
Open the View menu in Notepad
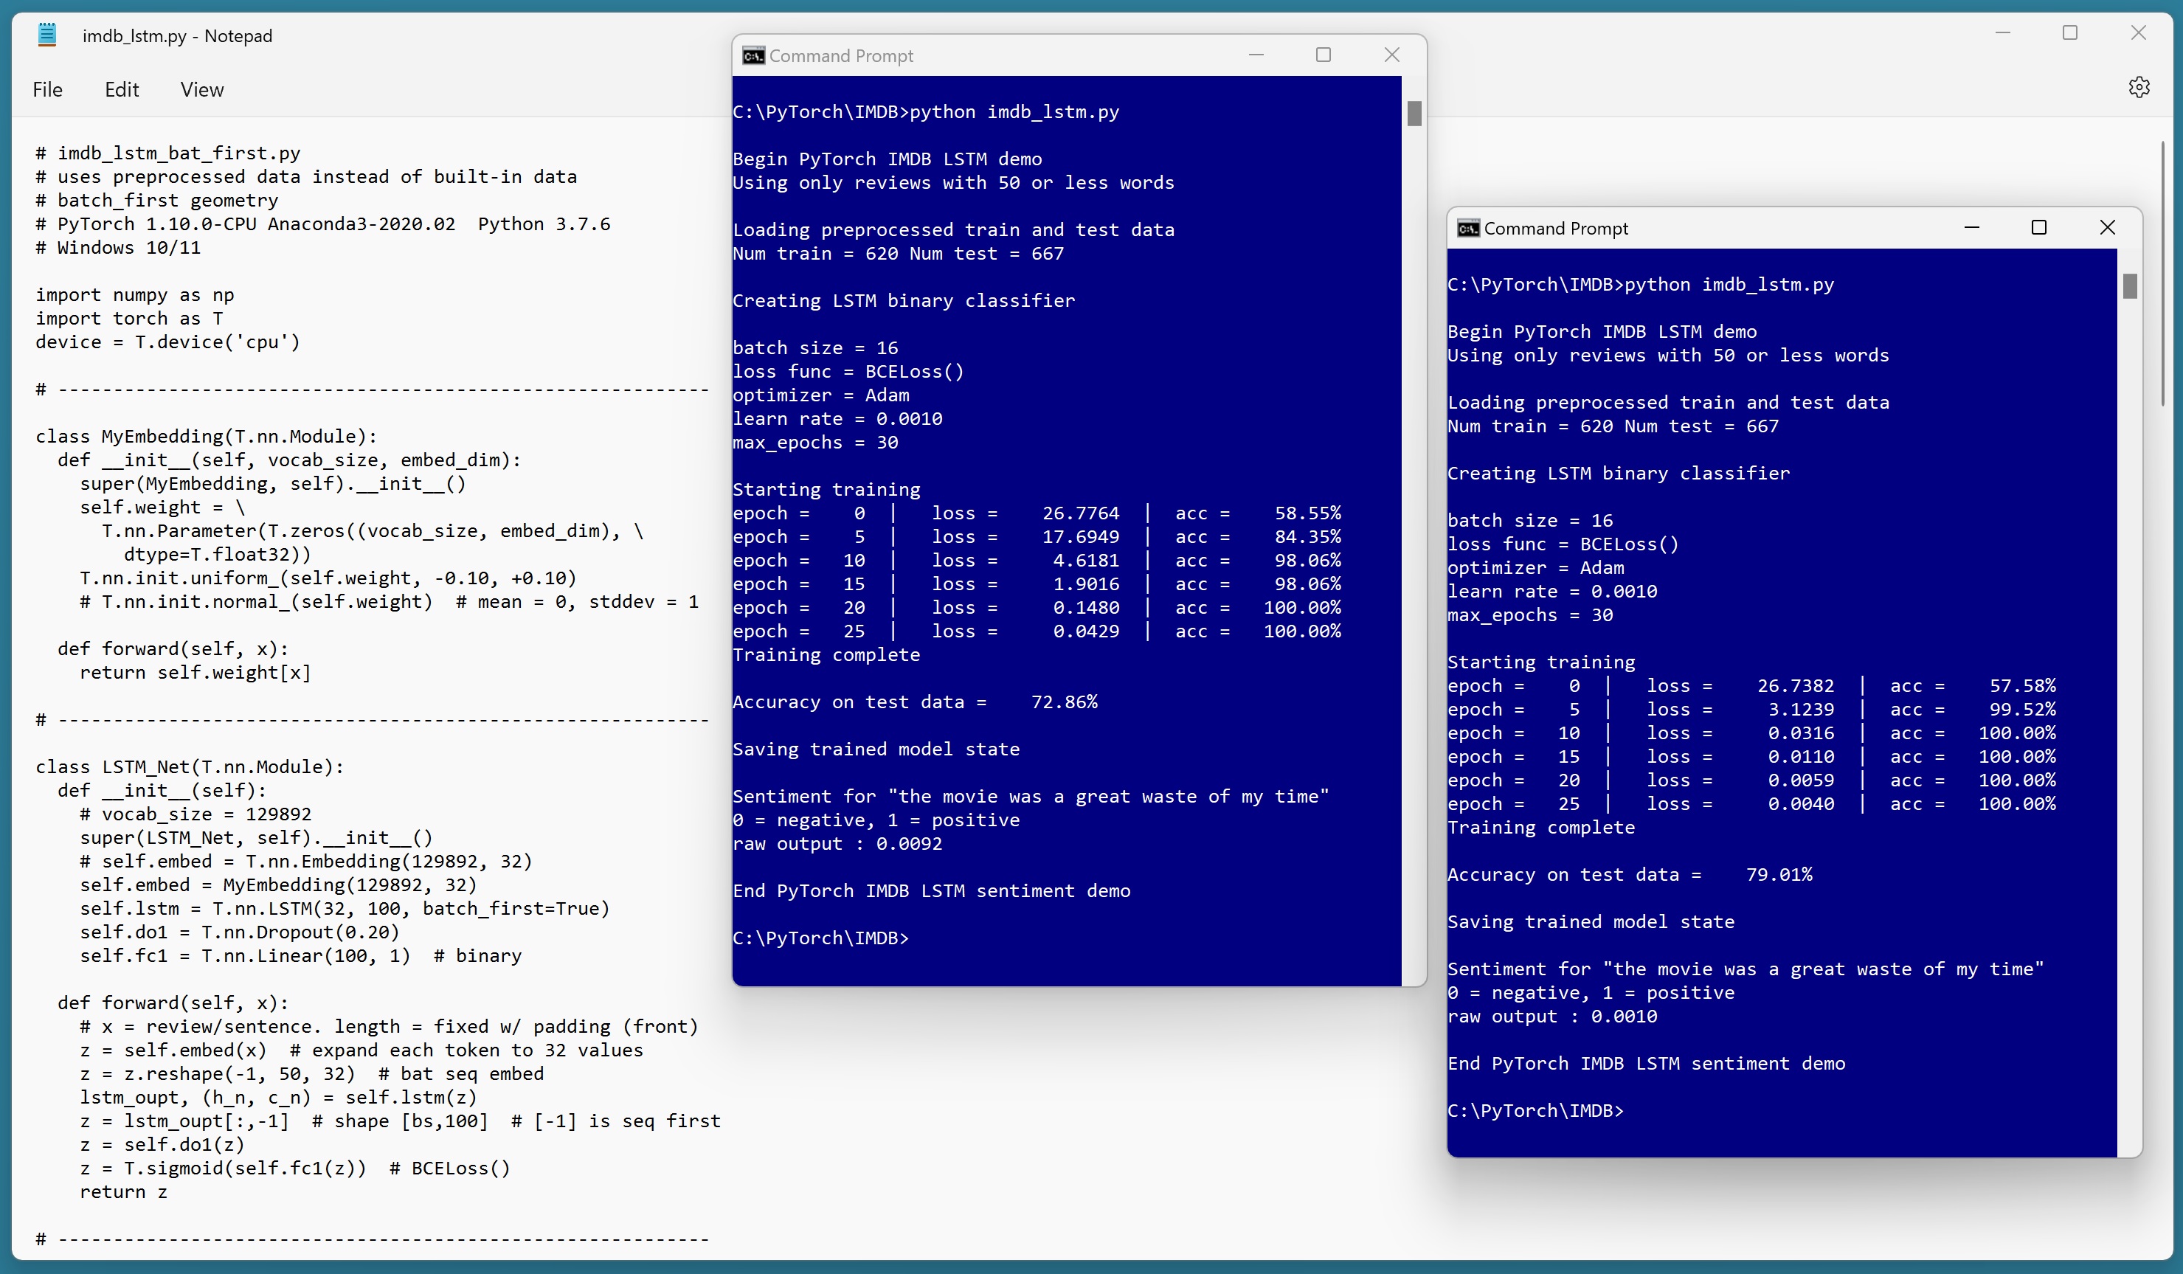click(202, 90)
